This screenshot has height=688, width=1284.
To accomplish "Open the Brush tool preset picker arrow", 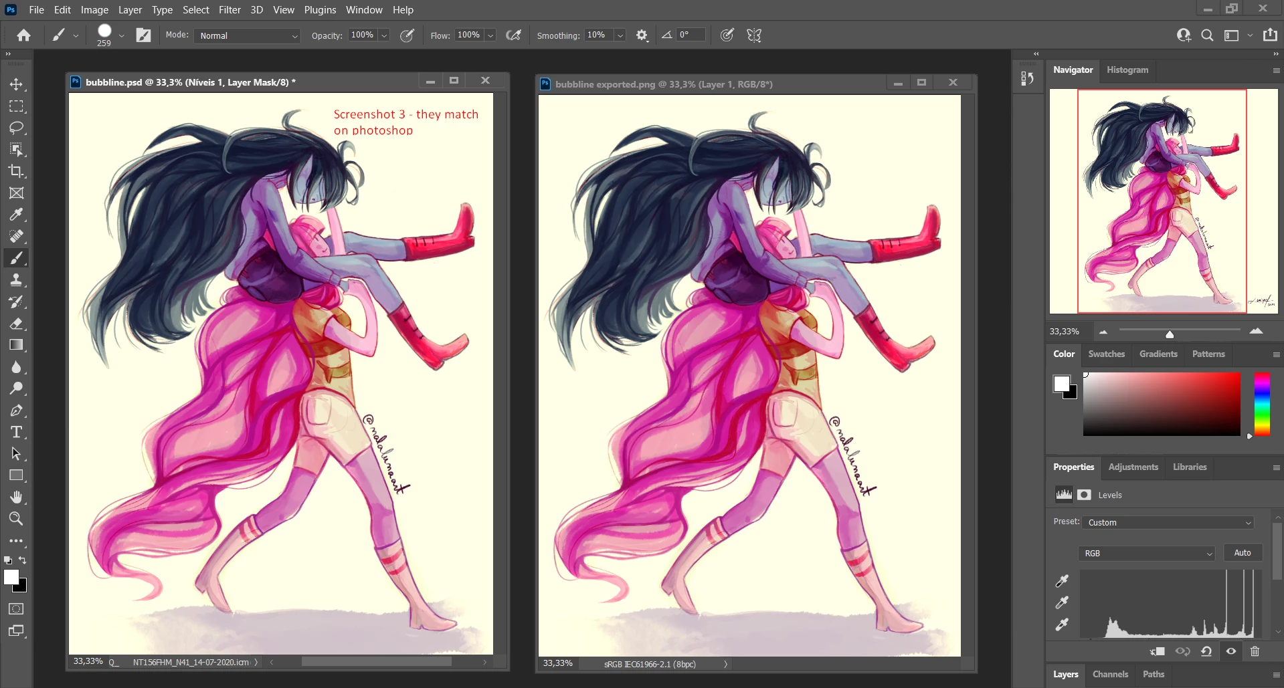I will [76, 35].
